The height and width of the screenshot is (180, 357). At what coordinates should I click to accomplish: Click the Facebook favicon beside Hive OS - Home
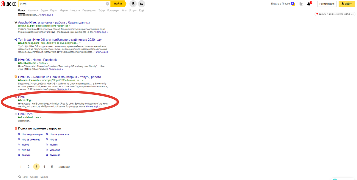(16, 60)
